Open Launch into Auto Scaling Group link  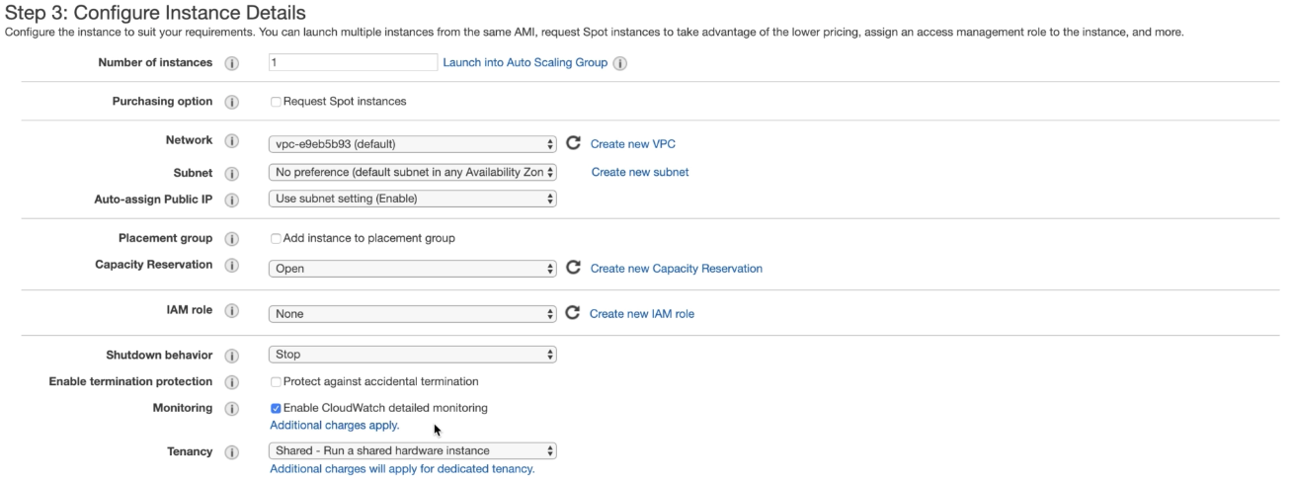point(525,63)
